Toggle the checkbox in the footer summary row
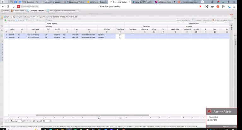Image resolution: width=242 pixels, height=130 pixels. click(x=120, y=118)
